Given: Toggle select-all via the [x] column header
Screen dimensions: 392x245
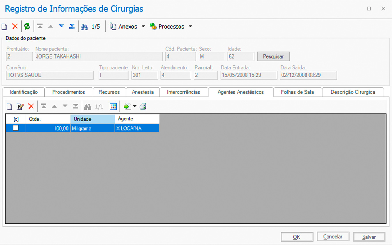Looking at the screenshot, I should 16,119.
